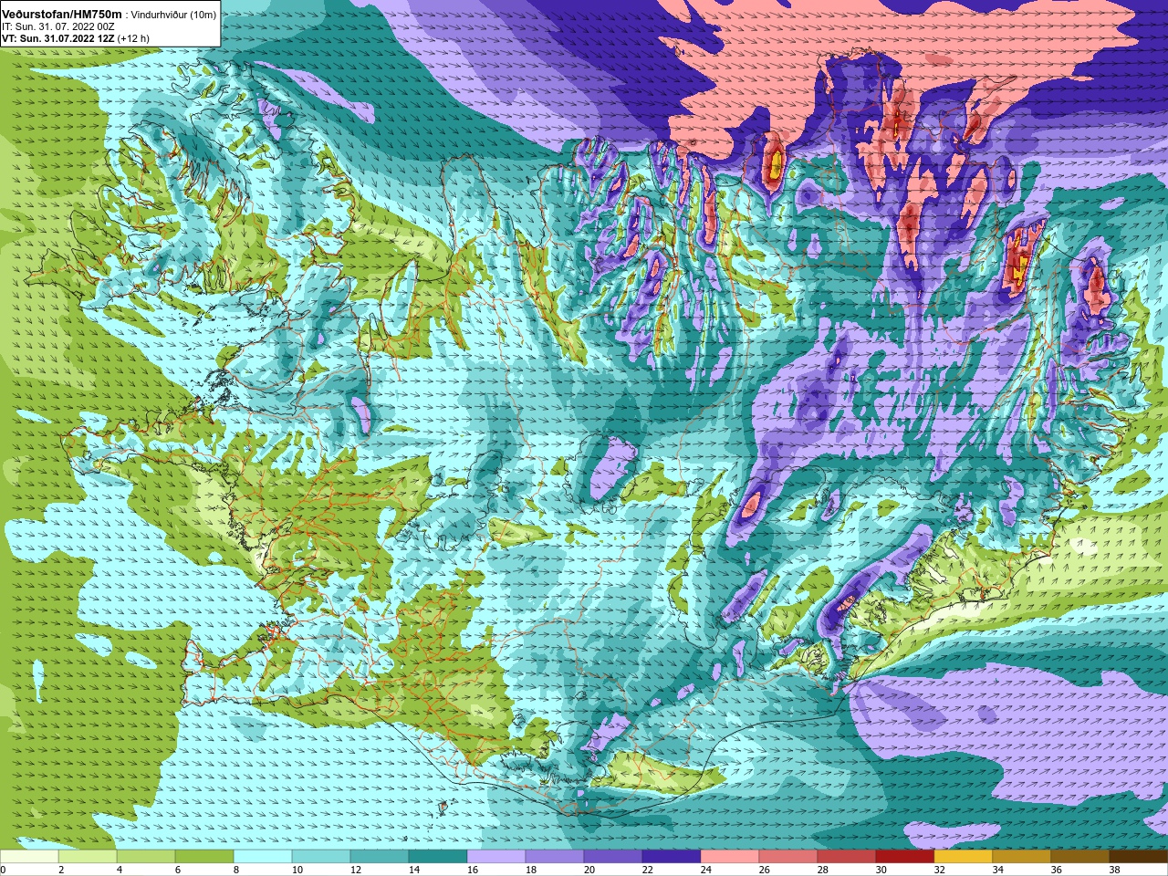Click the pale cream legend swatch from 0 to 2
The height and width of the screenshot is (876, 1168).
tap(29, 856)
